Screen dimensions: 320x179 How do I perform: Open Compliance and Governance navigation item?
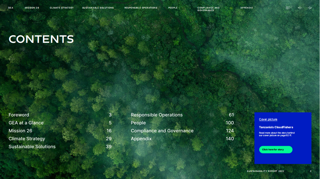click(209, 9)
